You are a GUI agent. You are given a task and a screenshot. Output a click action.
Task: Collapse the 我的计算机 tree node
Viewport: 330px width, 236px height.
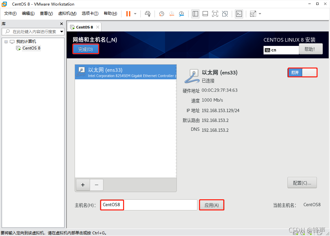point(6,42)
